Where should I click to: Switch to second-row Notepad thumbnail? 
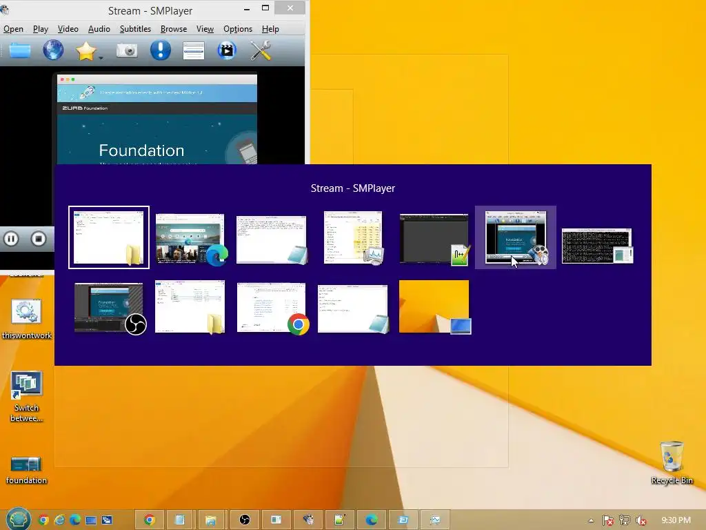click(353, 309)
